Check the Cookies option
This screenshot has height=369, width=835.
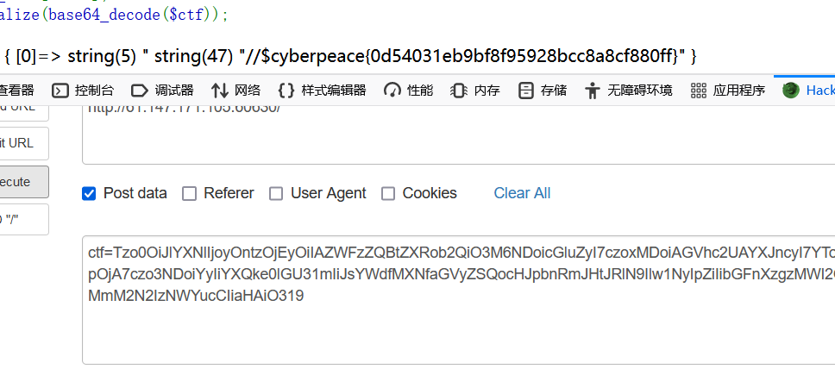pos(388,193)
